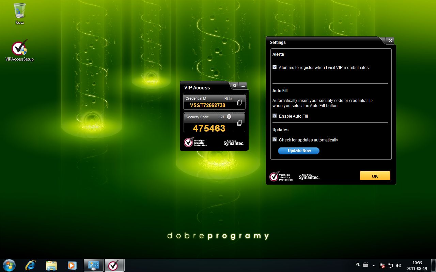
Task: Open Windows Media Player from taskbar
Action: [72, 265]
